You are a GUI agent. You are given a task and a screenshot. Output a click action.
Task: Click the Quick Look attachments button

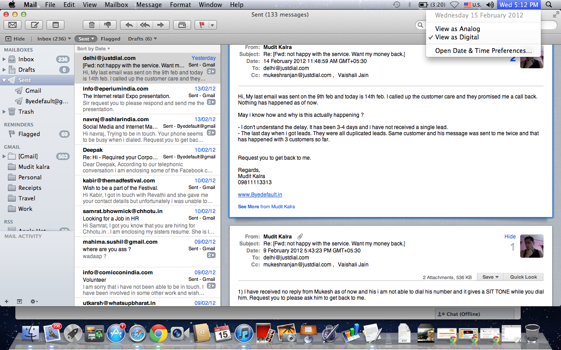523,277
